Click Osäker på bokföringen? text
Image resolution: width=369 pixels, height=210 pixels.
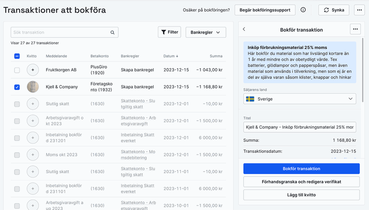click(x=206, y=10)
